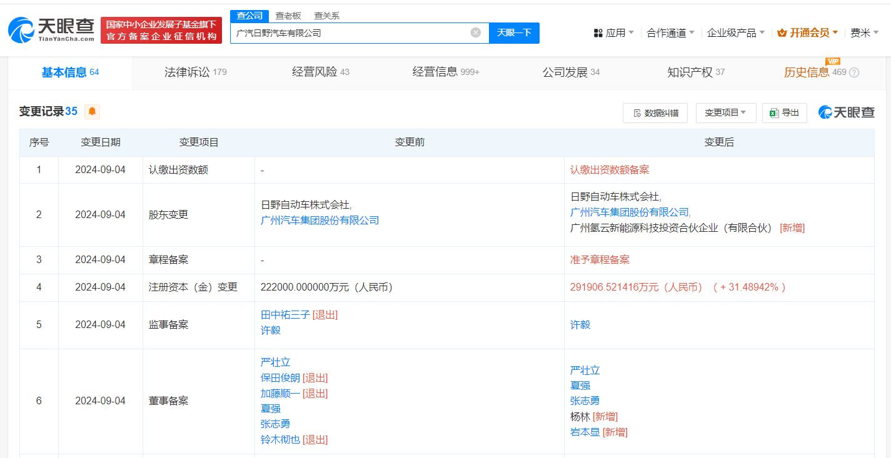Click the 天眼查 watermark logo at table right
891x458 pixels.
(846, 112)
